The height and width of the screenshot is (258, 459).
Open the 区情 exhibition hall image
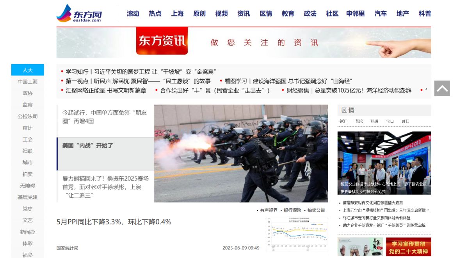point(384,163)
